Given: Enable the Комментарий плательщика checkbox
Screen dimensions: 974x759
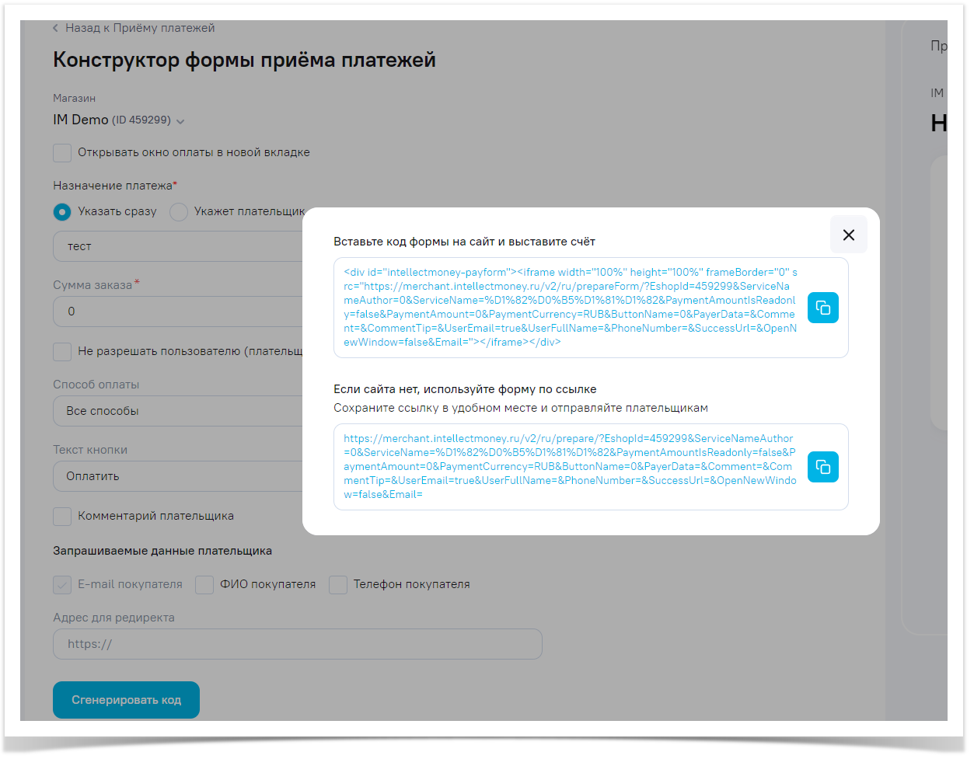Looking at the screenshot, I should tap(62, 516).
